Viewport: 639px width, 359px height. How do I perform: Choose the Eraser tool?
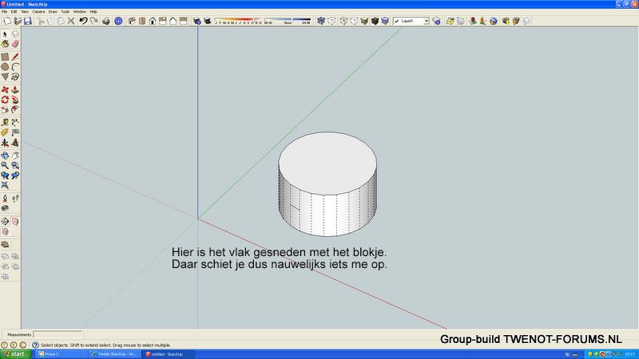[x=15, y=44]
